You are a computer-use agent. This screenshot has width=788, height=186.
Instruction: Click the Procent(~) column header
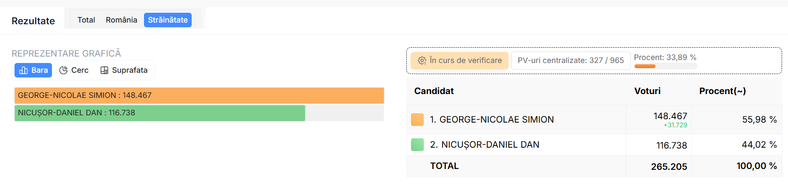pos(722,91)
